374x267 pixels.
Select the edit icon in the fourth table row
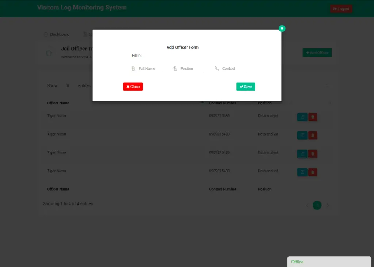coord(302,172)
